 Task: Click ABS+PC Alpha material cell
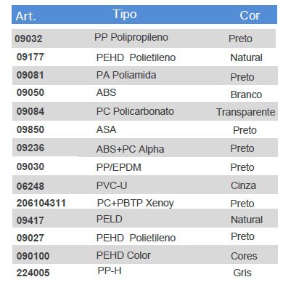[130, 149]
